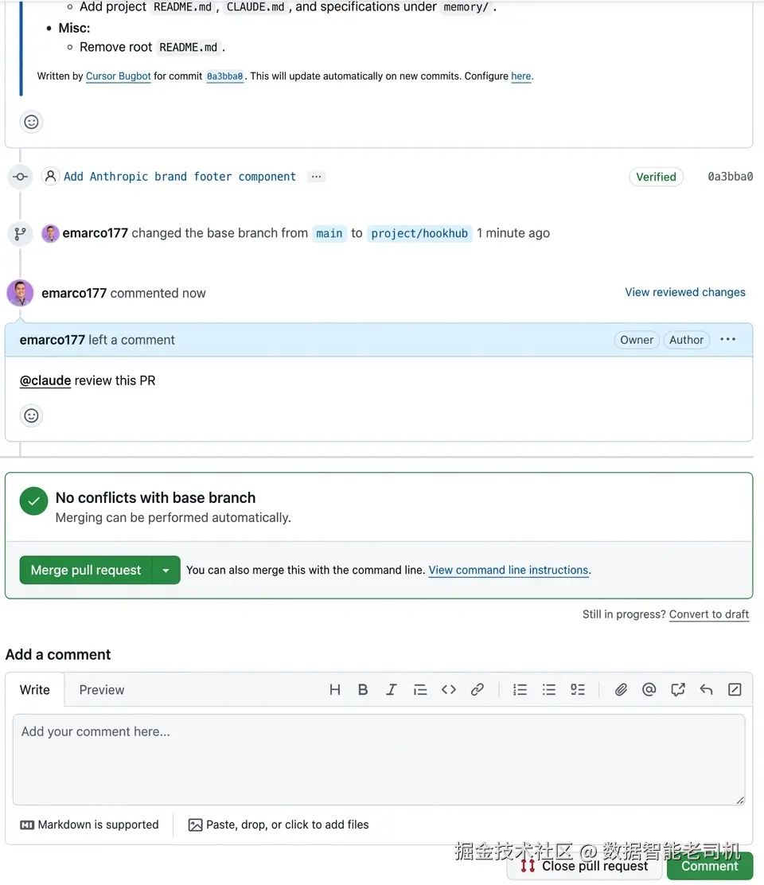Viewport: 764px width, 885px height.
Task: Add a link in comment toolbar
Action: point(477,690)
